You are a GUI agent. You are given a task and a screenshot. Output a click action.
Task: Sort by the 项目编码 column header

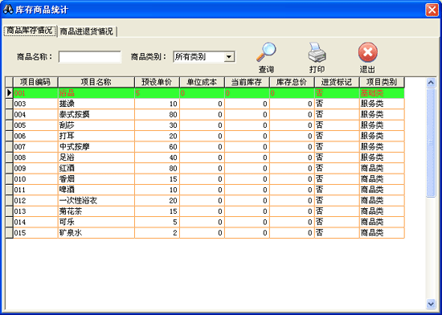35,82
